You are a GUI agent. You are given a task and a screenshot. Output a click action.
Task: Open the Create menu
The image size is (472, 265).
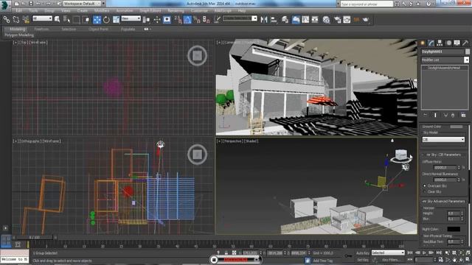(x=82, y=10)
